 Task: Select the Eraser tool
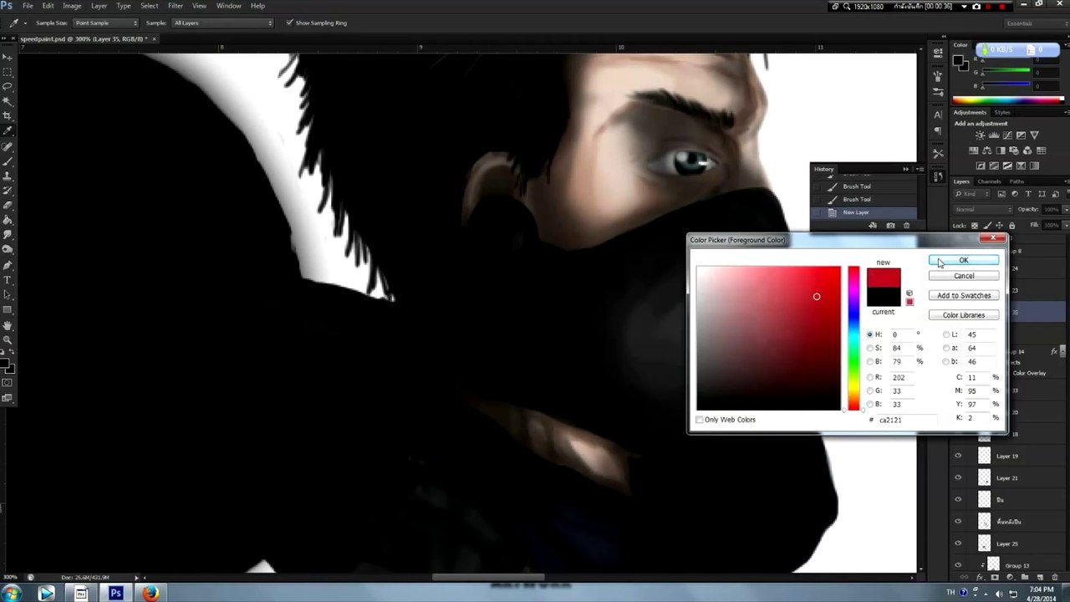point(8,206)
